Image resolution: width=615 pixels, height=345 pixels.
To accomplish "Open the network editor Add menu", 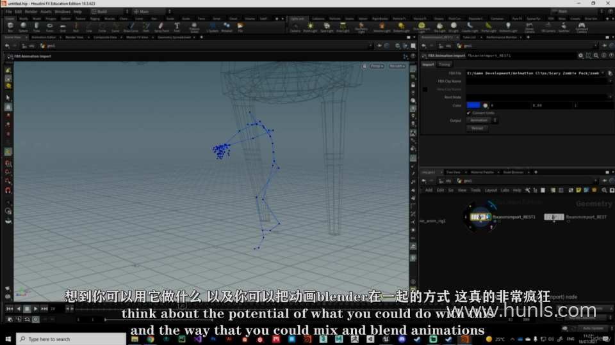I will 429,190.
